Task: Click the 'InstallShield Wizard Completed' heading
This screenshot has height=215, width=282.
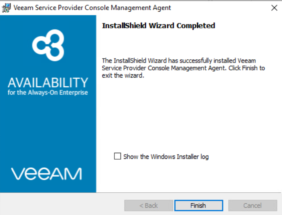Action: (x=158, y=26)
